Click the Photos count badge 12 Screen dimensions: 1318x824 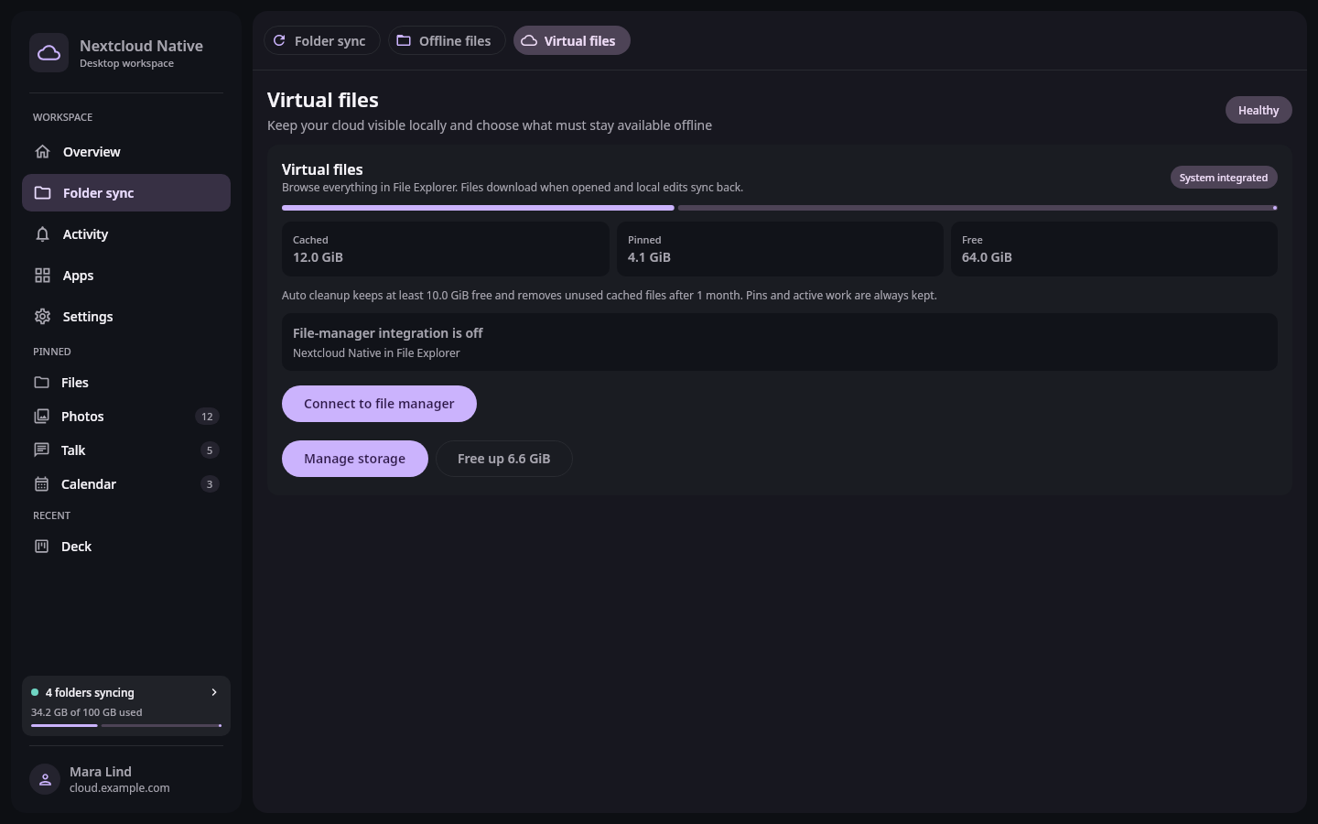click(207, 417)
